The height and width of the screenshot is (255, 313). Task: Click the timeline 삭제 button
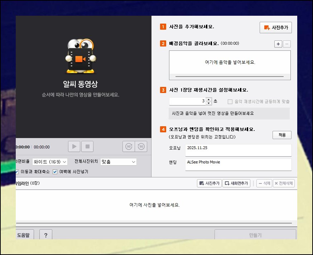click(x=264, y=183)
